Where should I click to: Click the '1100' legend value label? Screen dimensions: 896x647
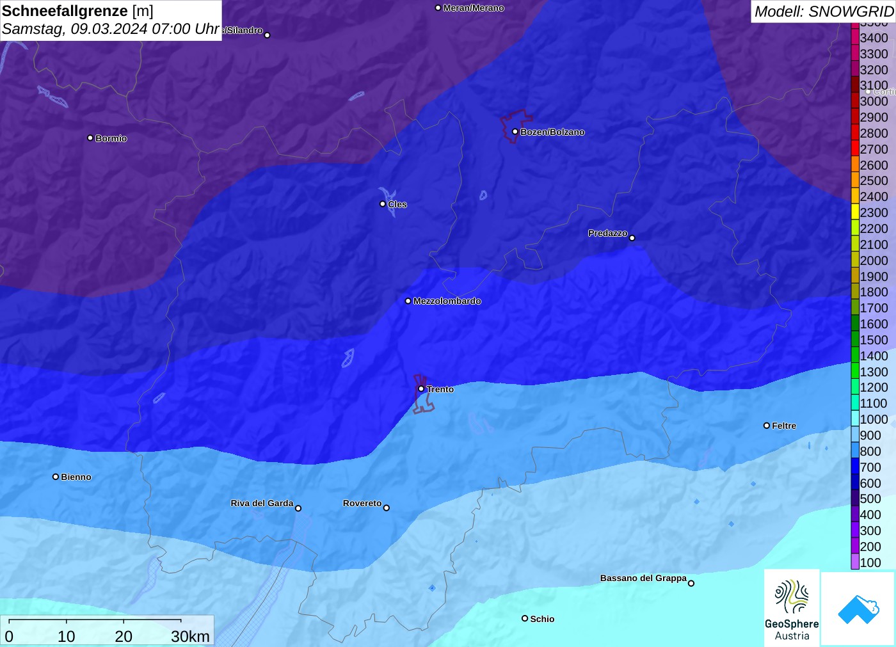874,403
